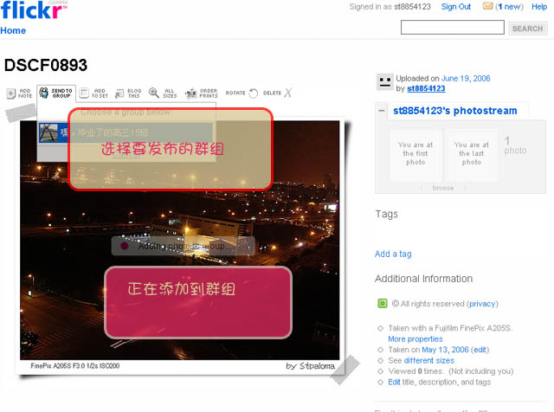Open the st8854123's photostream title link
554x412 pixels.
tap(454, 111)
